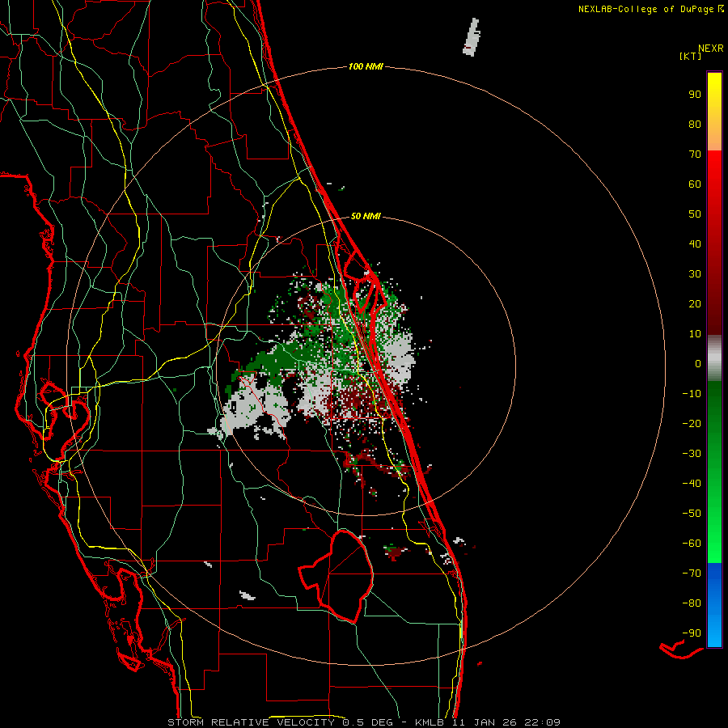Click the positive 10 value on the velocity scale
Image resolution: width=728 pixels, height=728 pixels.
click(x=695, y=334)
